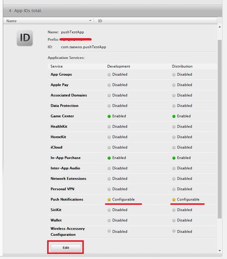Click the "HealthKit" service name
Screen dimensions: 227x259
(x=59, y=127)
